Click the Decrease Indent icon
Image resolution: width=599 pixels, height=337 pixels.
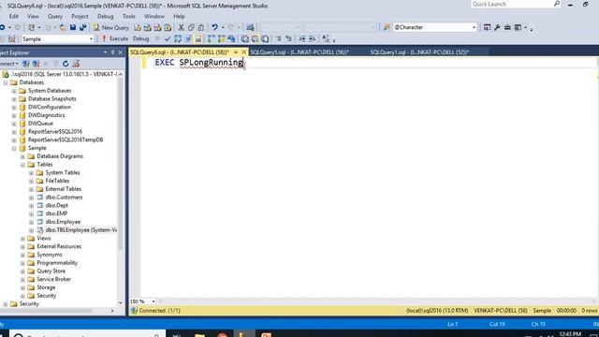pos(302,38)
